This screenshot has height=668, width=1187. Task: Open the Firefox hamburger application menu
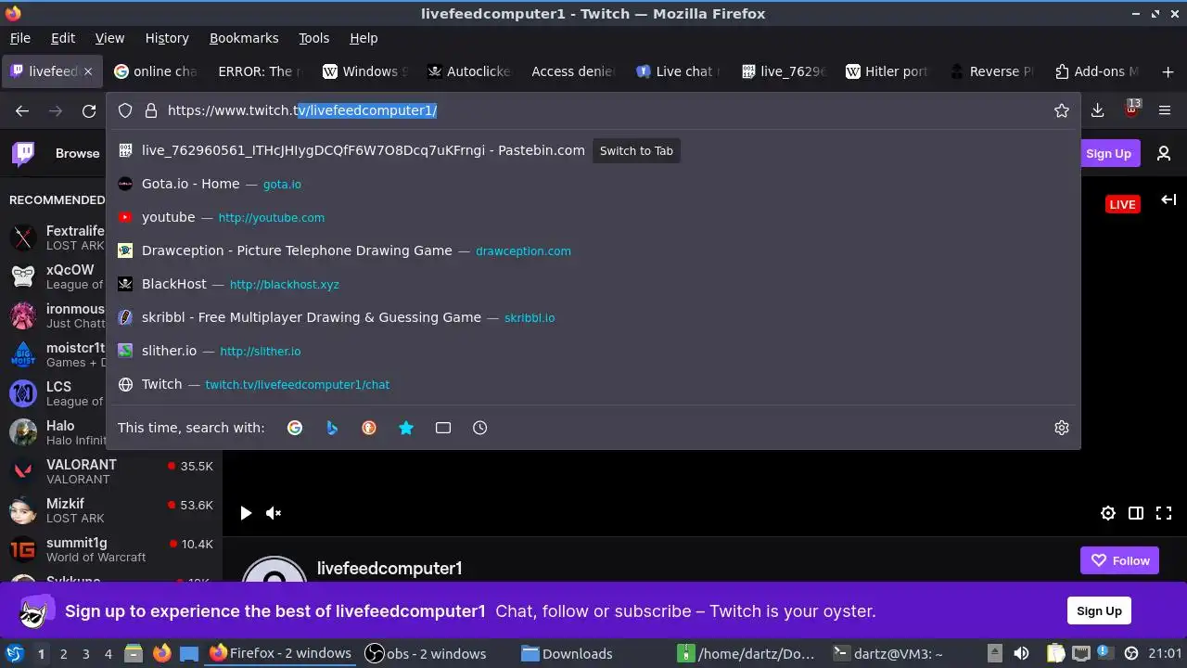coord(1165,110)
